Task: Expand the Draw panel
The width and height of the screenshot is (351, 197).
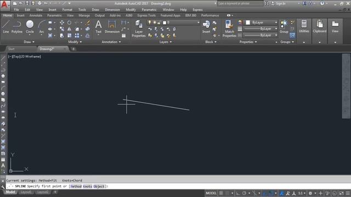Action: 29,42
